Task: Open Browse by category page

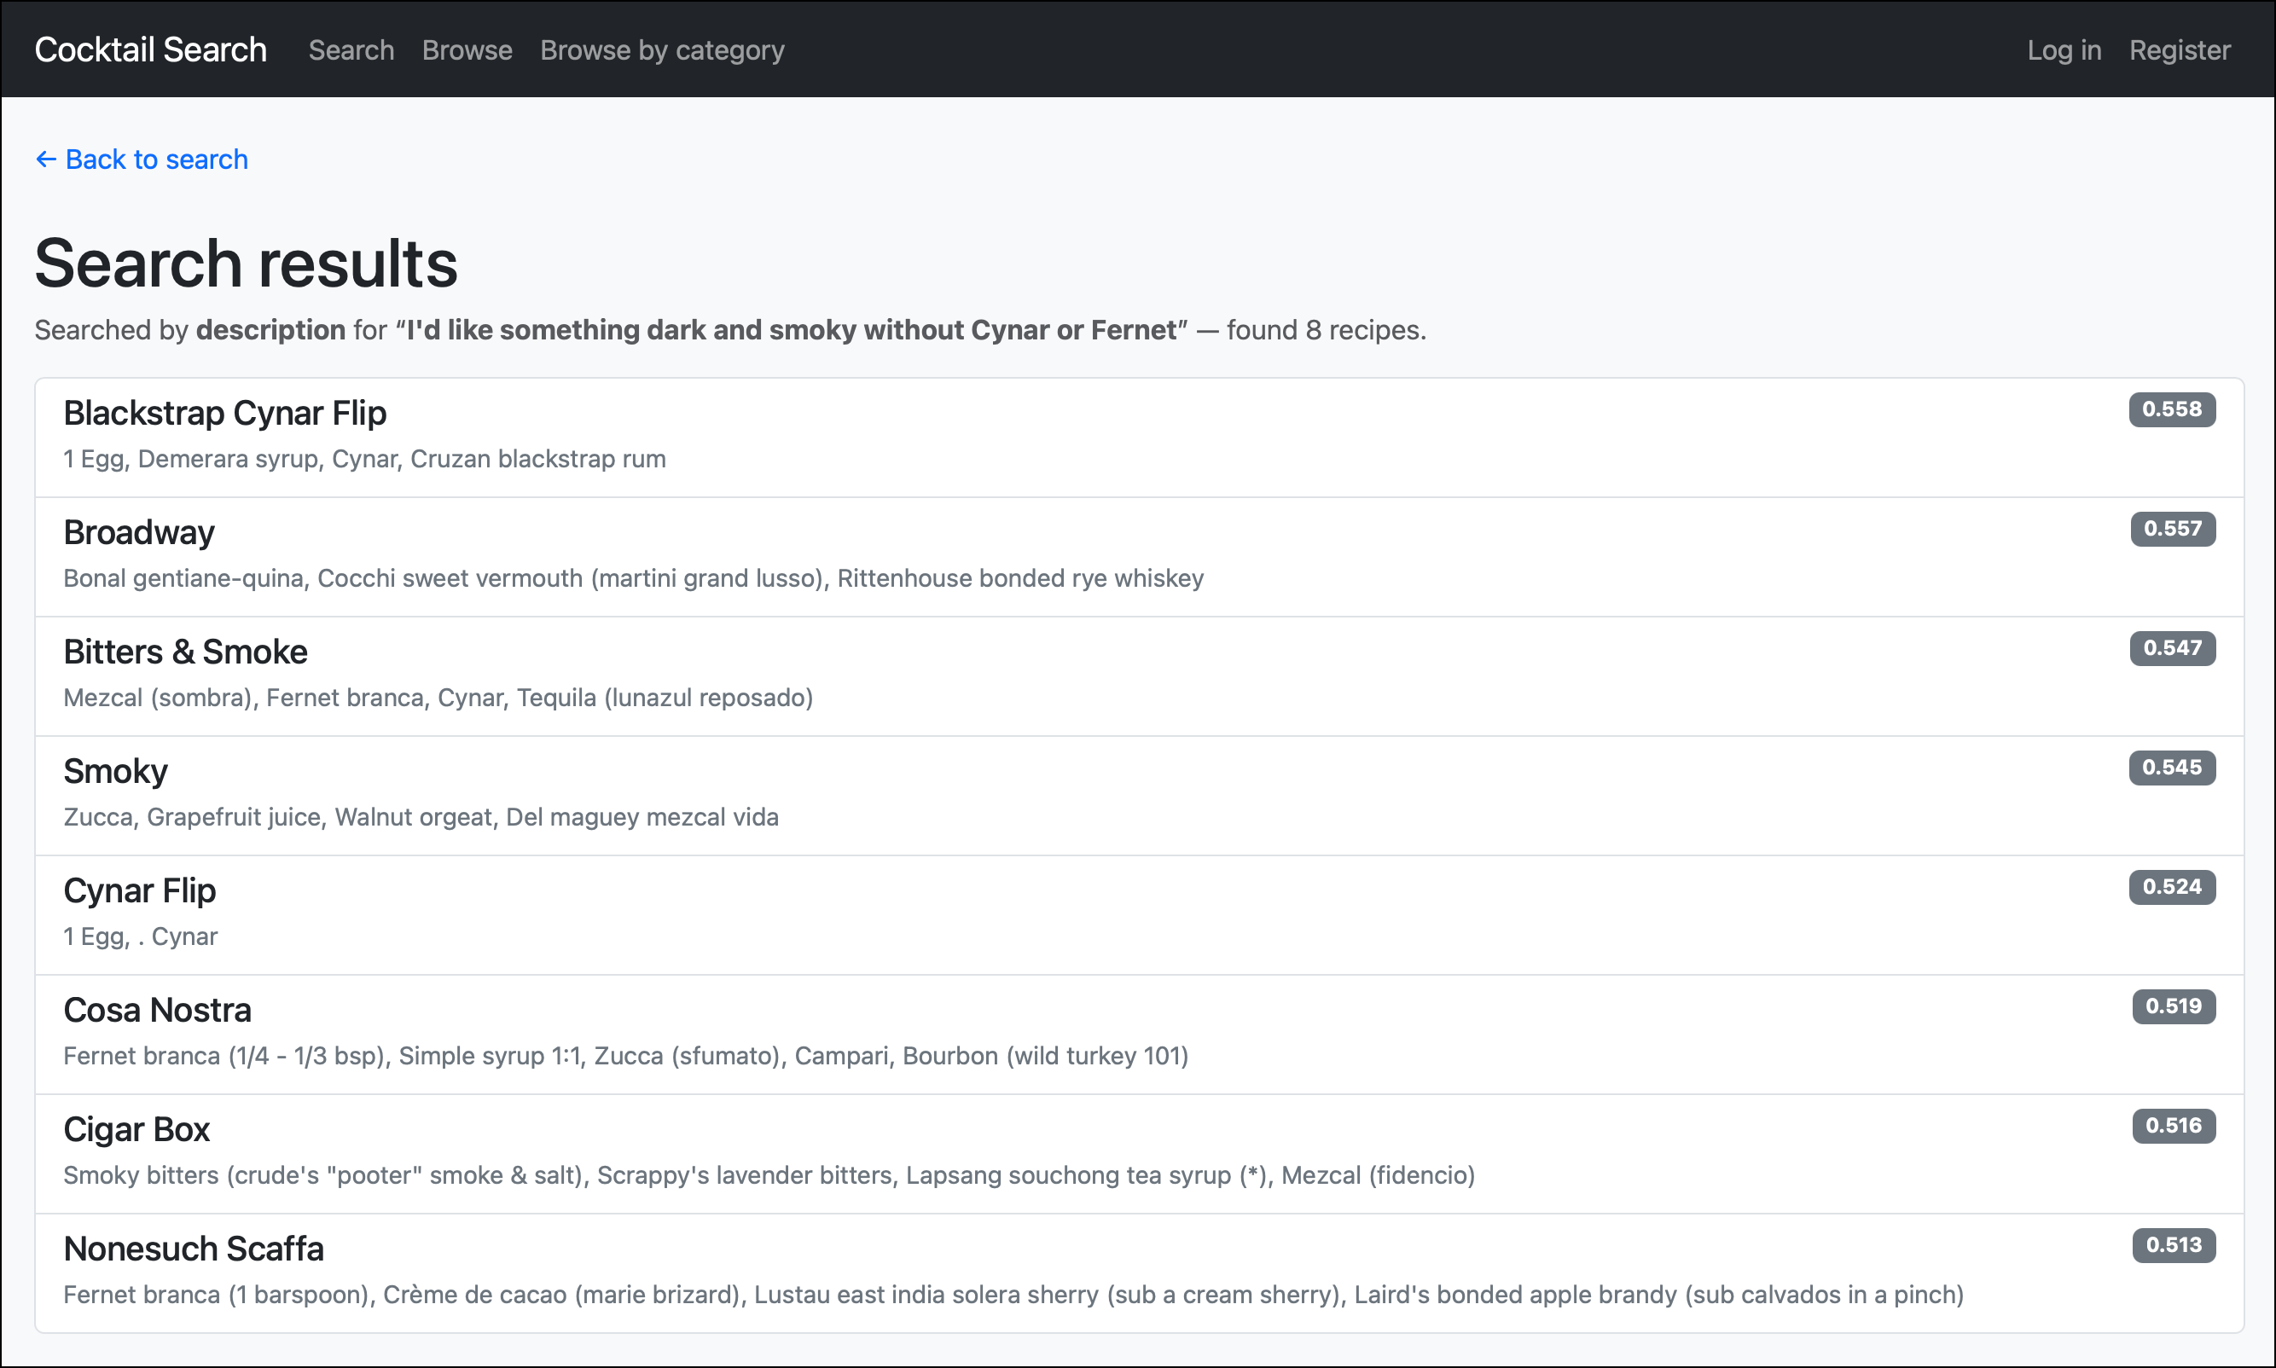Action: pos(662,49)
